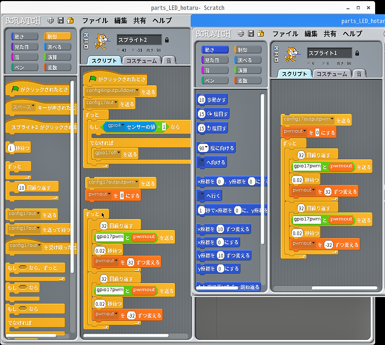Open ヘルプ menu in back Scratch window
The width and height of the screenshot is (385, 345).
[x=162, y=21]
